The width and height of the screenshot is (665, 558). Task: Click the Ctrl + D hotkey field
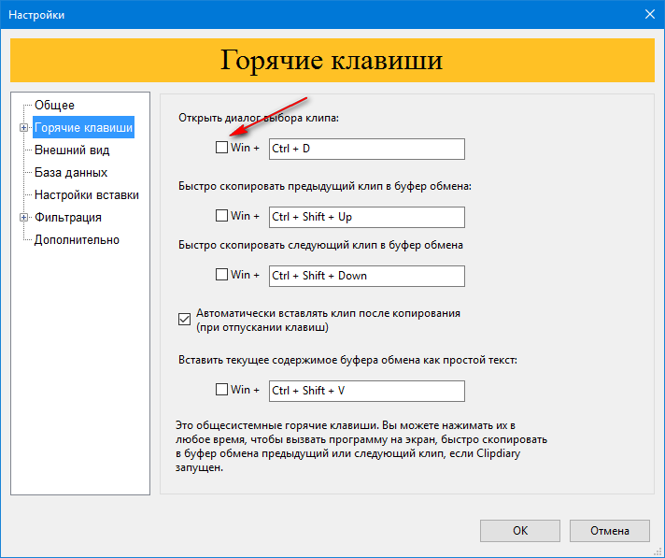[367, 149]
